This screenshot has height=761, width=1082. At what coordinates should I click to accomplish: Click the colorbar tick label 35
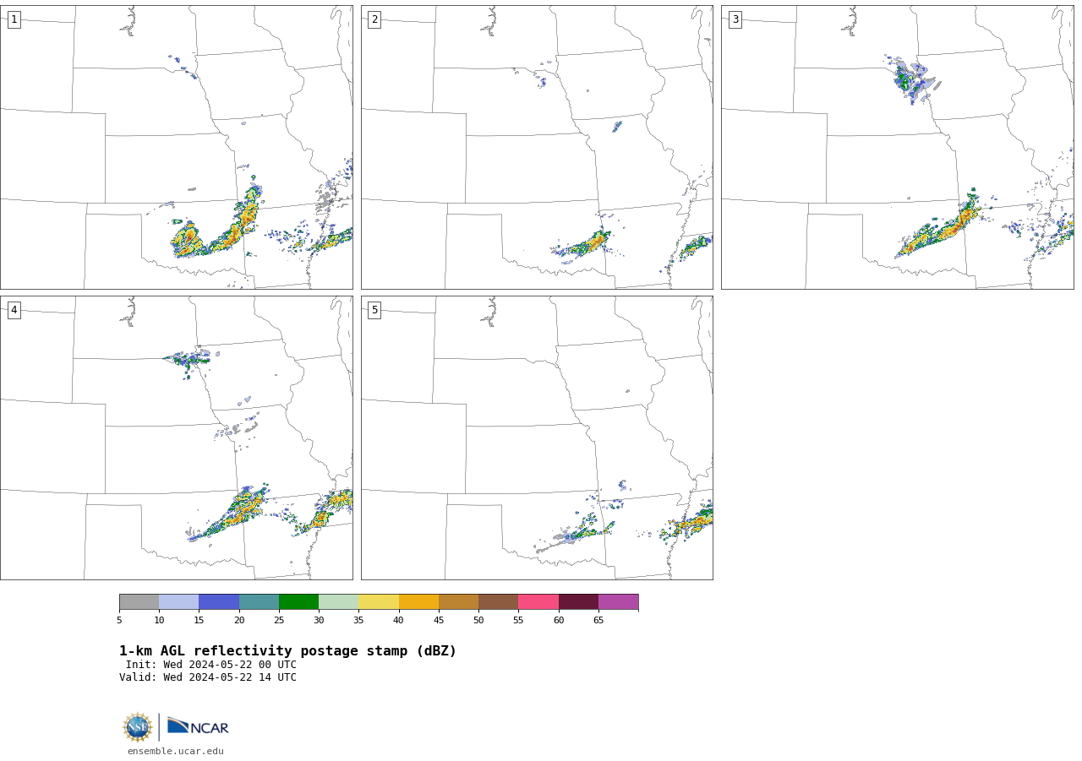coord(358,621)
